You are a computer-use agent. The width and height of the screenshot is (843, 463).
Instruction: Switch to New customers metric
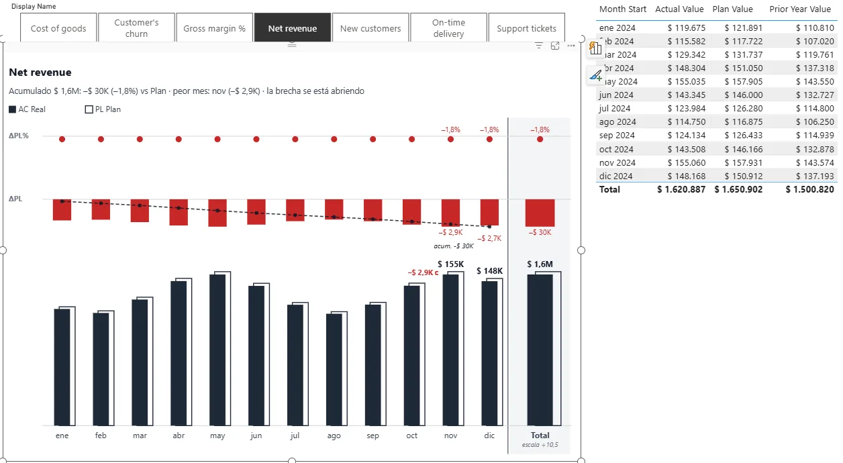370,28
